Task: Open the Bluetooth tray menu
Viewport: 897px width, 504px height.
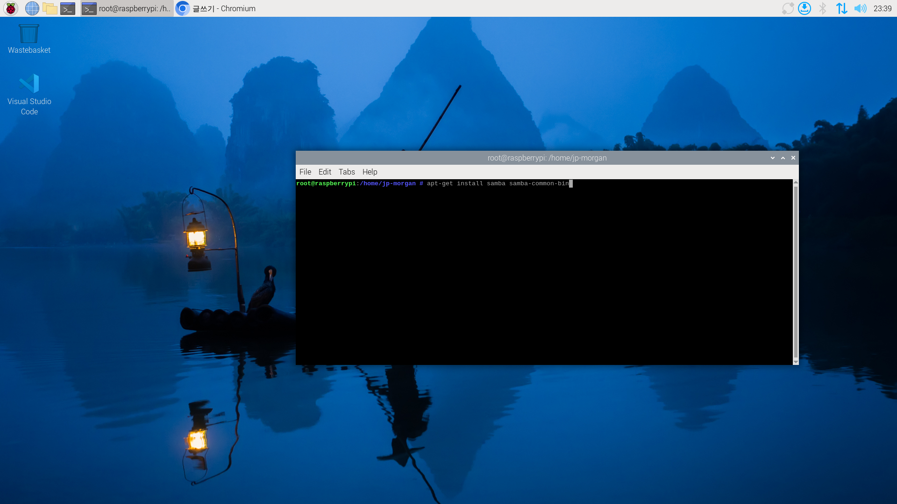Action: coord(823,8)
